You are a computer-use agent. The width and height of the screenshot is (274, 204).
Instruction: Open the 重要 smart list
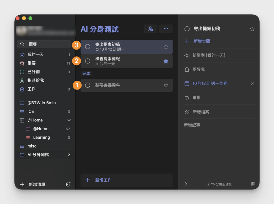(45, 63)
